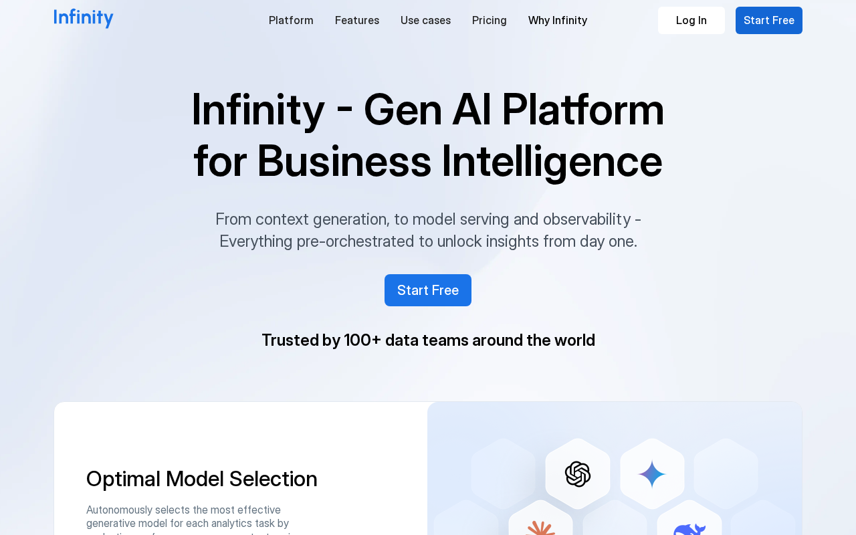Open the Use cases menu item

point(425,20)
